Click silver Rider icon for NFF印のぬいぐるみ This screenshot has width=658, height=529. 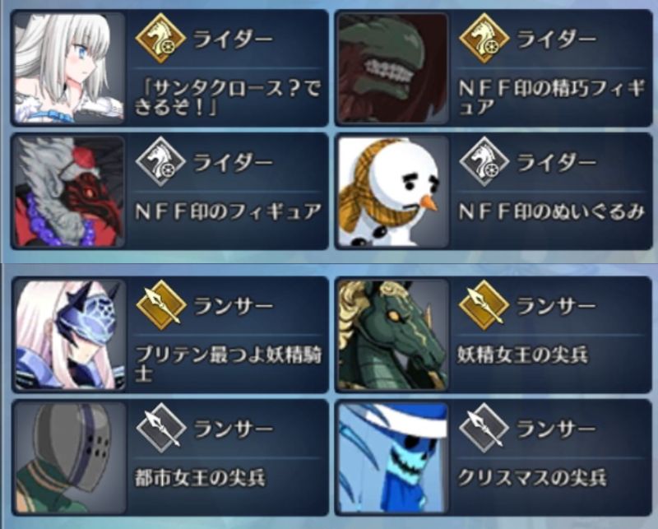tap(484, 161)
